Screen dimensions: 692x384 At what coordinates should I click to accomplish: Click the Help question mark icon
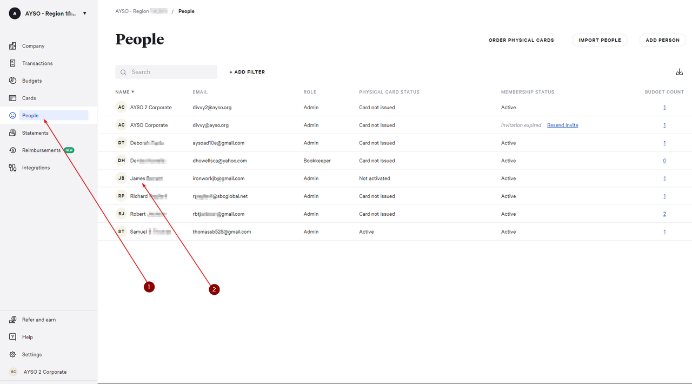(x=12, y=337)
